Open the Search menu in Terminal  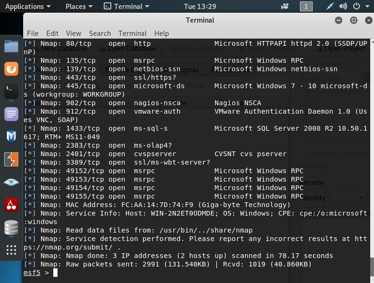tap(100, 33)
